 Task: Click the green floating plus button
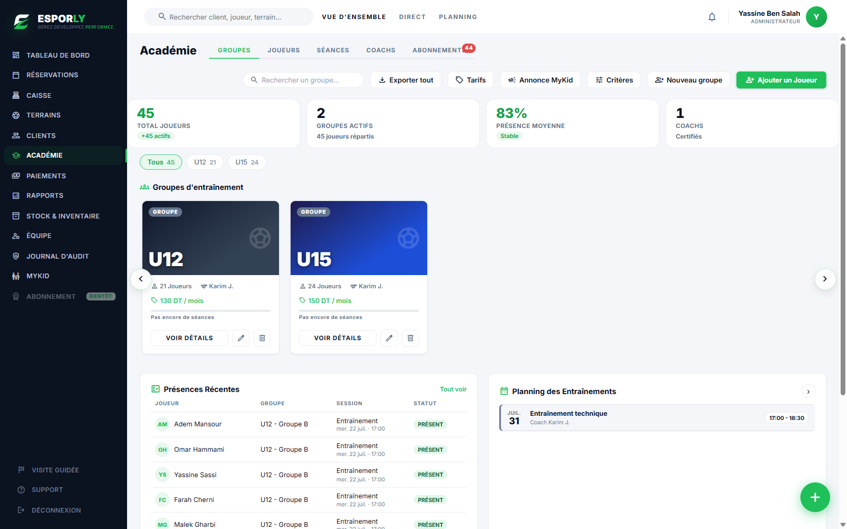pos(815,497)
